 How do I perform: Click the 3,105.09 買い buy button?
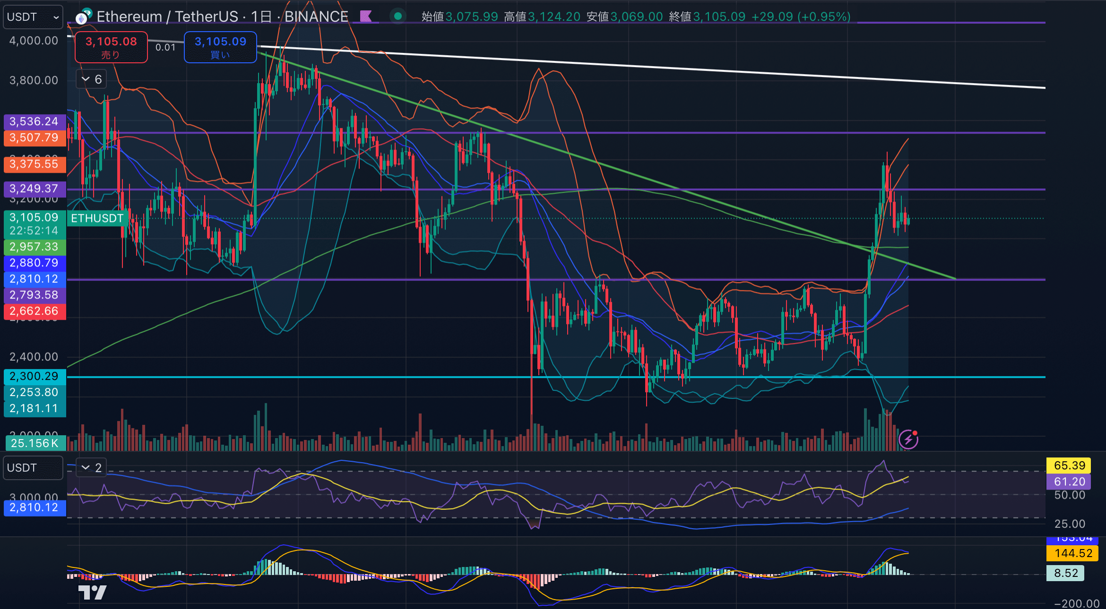(220, 47)
